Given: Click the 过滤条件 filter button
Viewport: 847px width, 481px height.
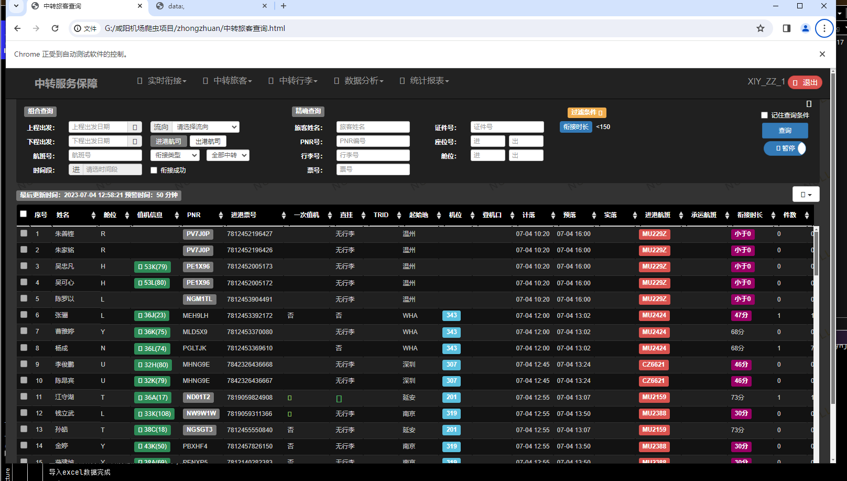Looking at the screenshot, I should (x=587, y=112).
